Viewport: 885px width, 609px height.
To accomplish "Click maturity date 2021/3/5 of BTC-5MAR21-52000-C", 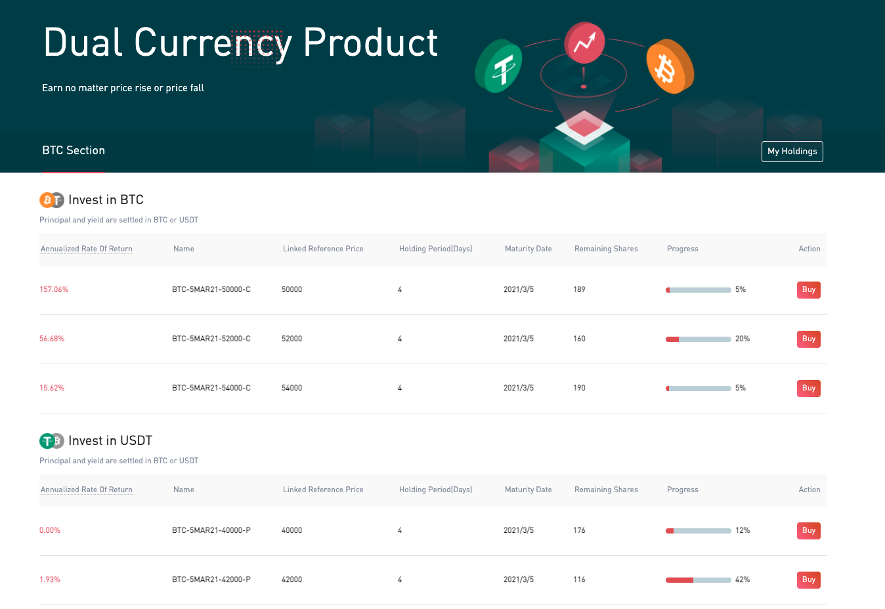I will pos(519,339).
